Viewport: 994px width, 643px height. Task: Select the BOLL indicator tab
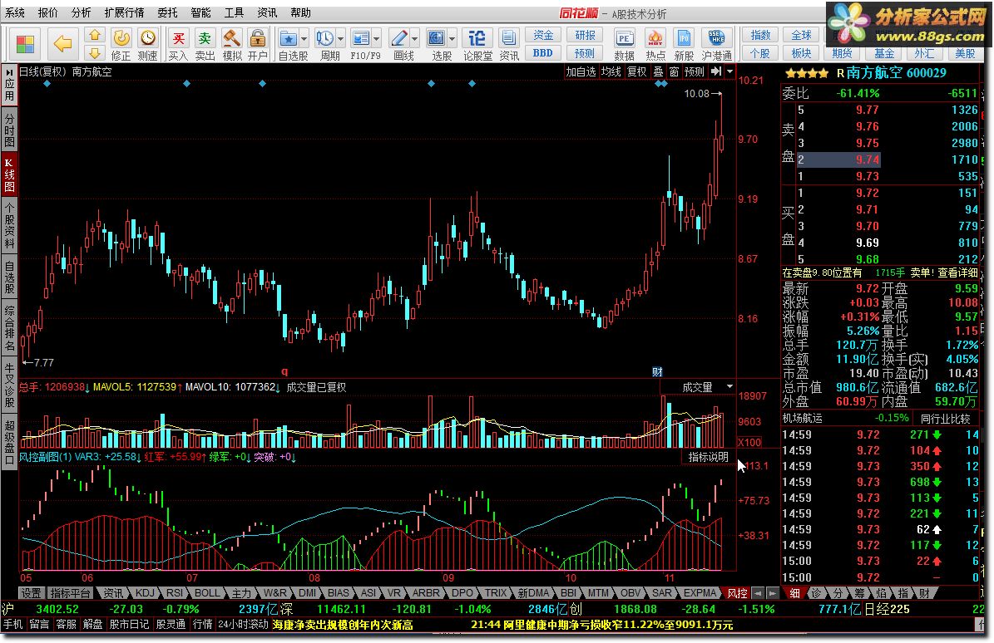(206, 593)
